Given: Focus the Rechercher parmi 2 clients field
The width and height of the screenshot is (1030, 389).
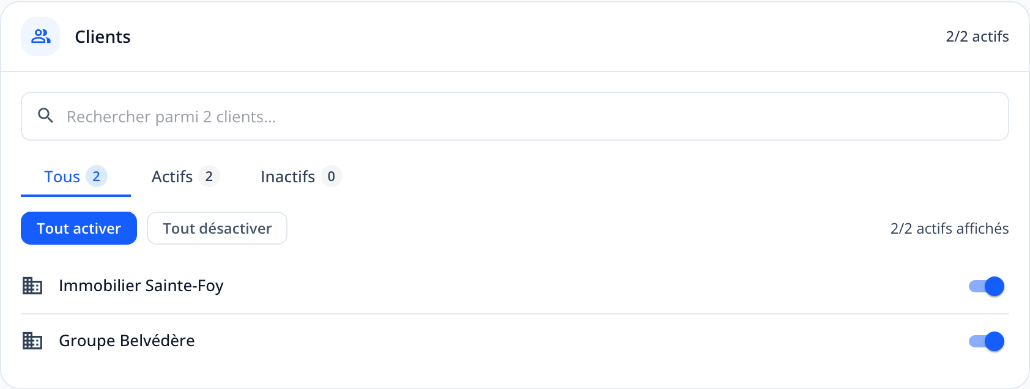Looking at the screenshot, I should [515, 116].
